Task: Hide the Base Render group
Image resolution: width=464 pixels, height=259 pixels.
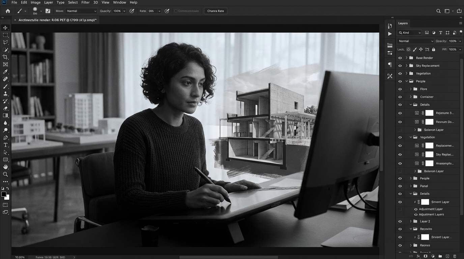Action: coord(400,58)
